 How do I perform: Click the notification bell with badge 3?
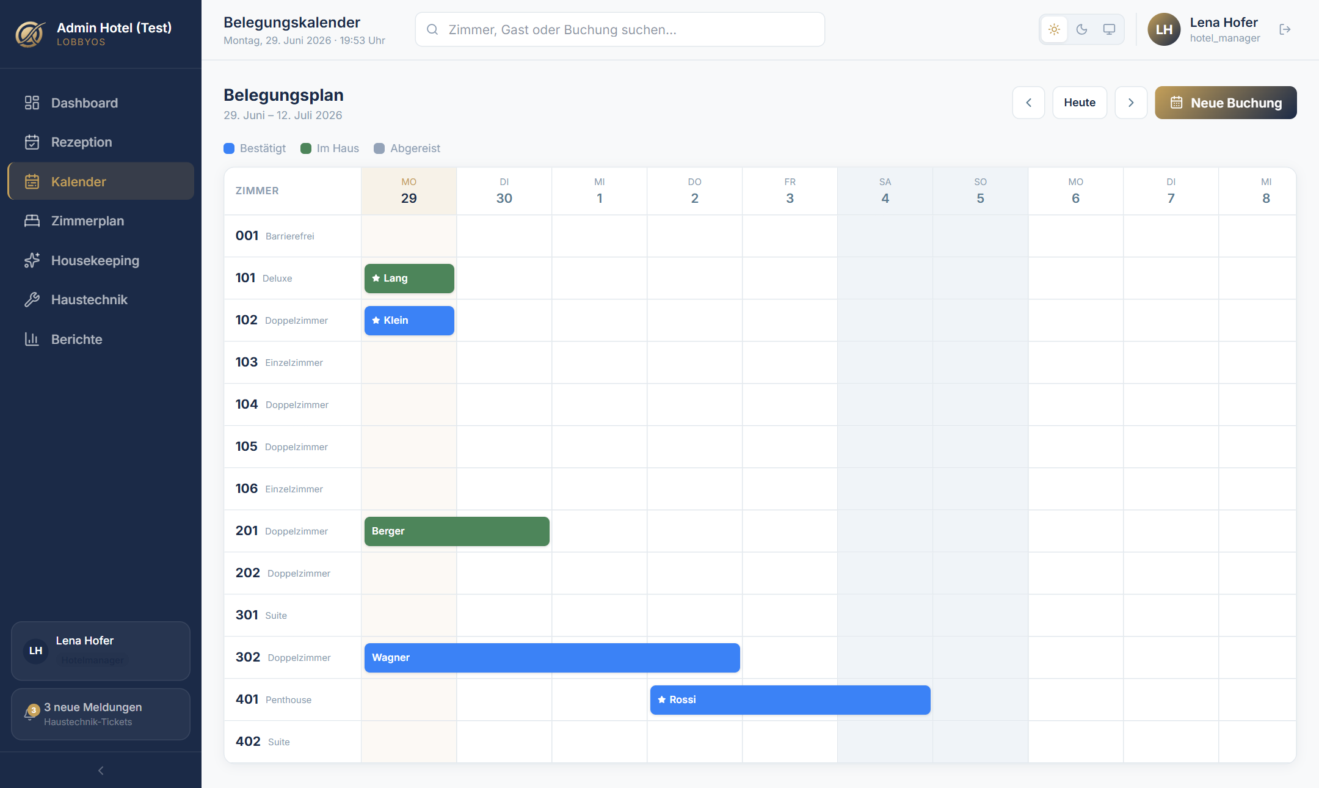(x=31, y=713)
